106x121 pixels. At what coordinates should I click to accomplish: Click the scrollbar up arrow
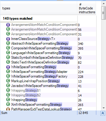(x=104, y=4)
